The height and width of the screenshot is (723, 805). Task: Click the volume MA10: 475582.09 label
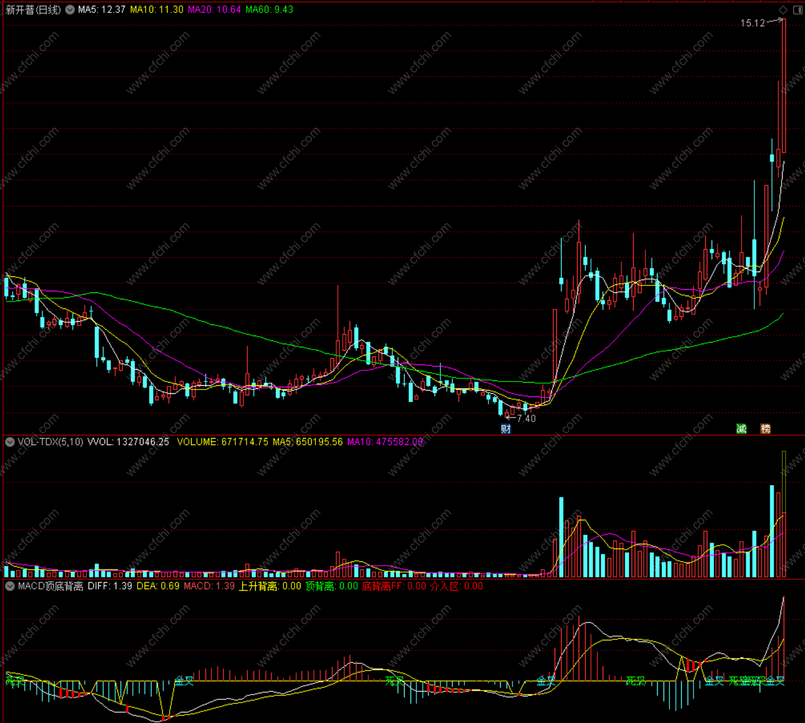[385, 442]
